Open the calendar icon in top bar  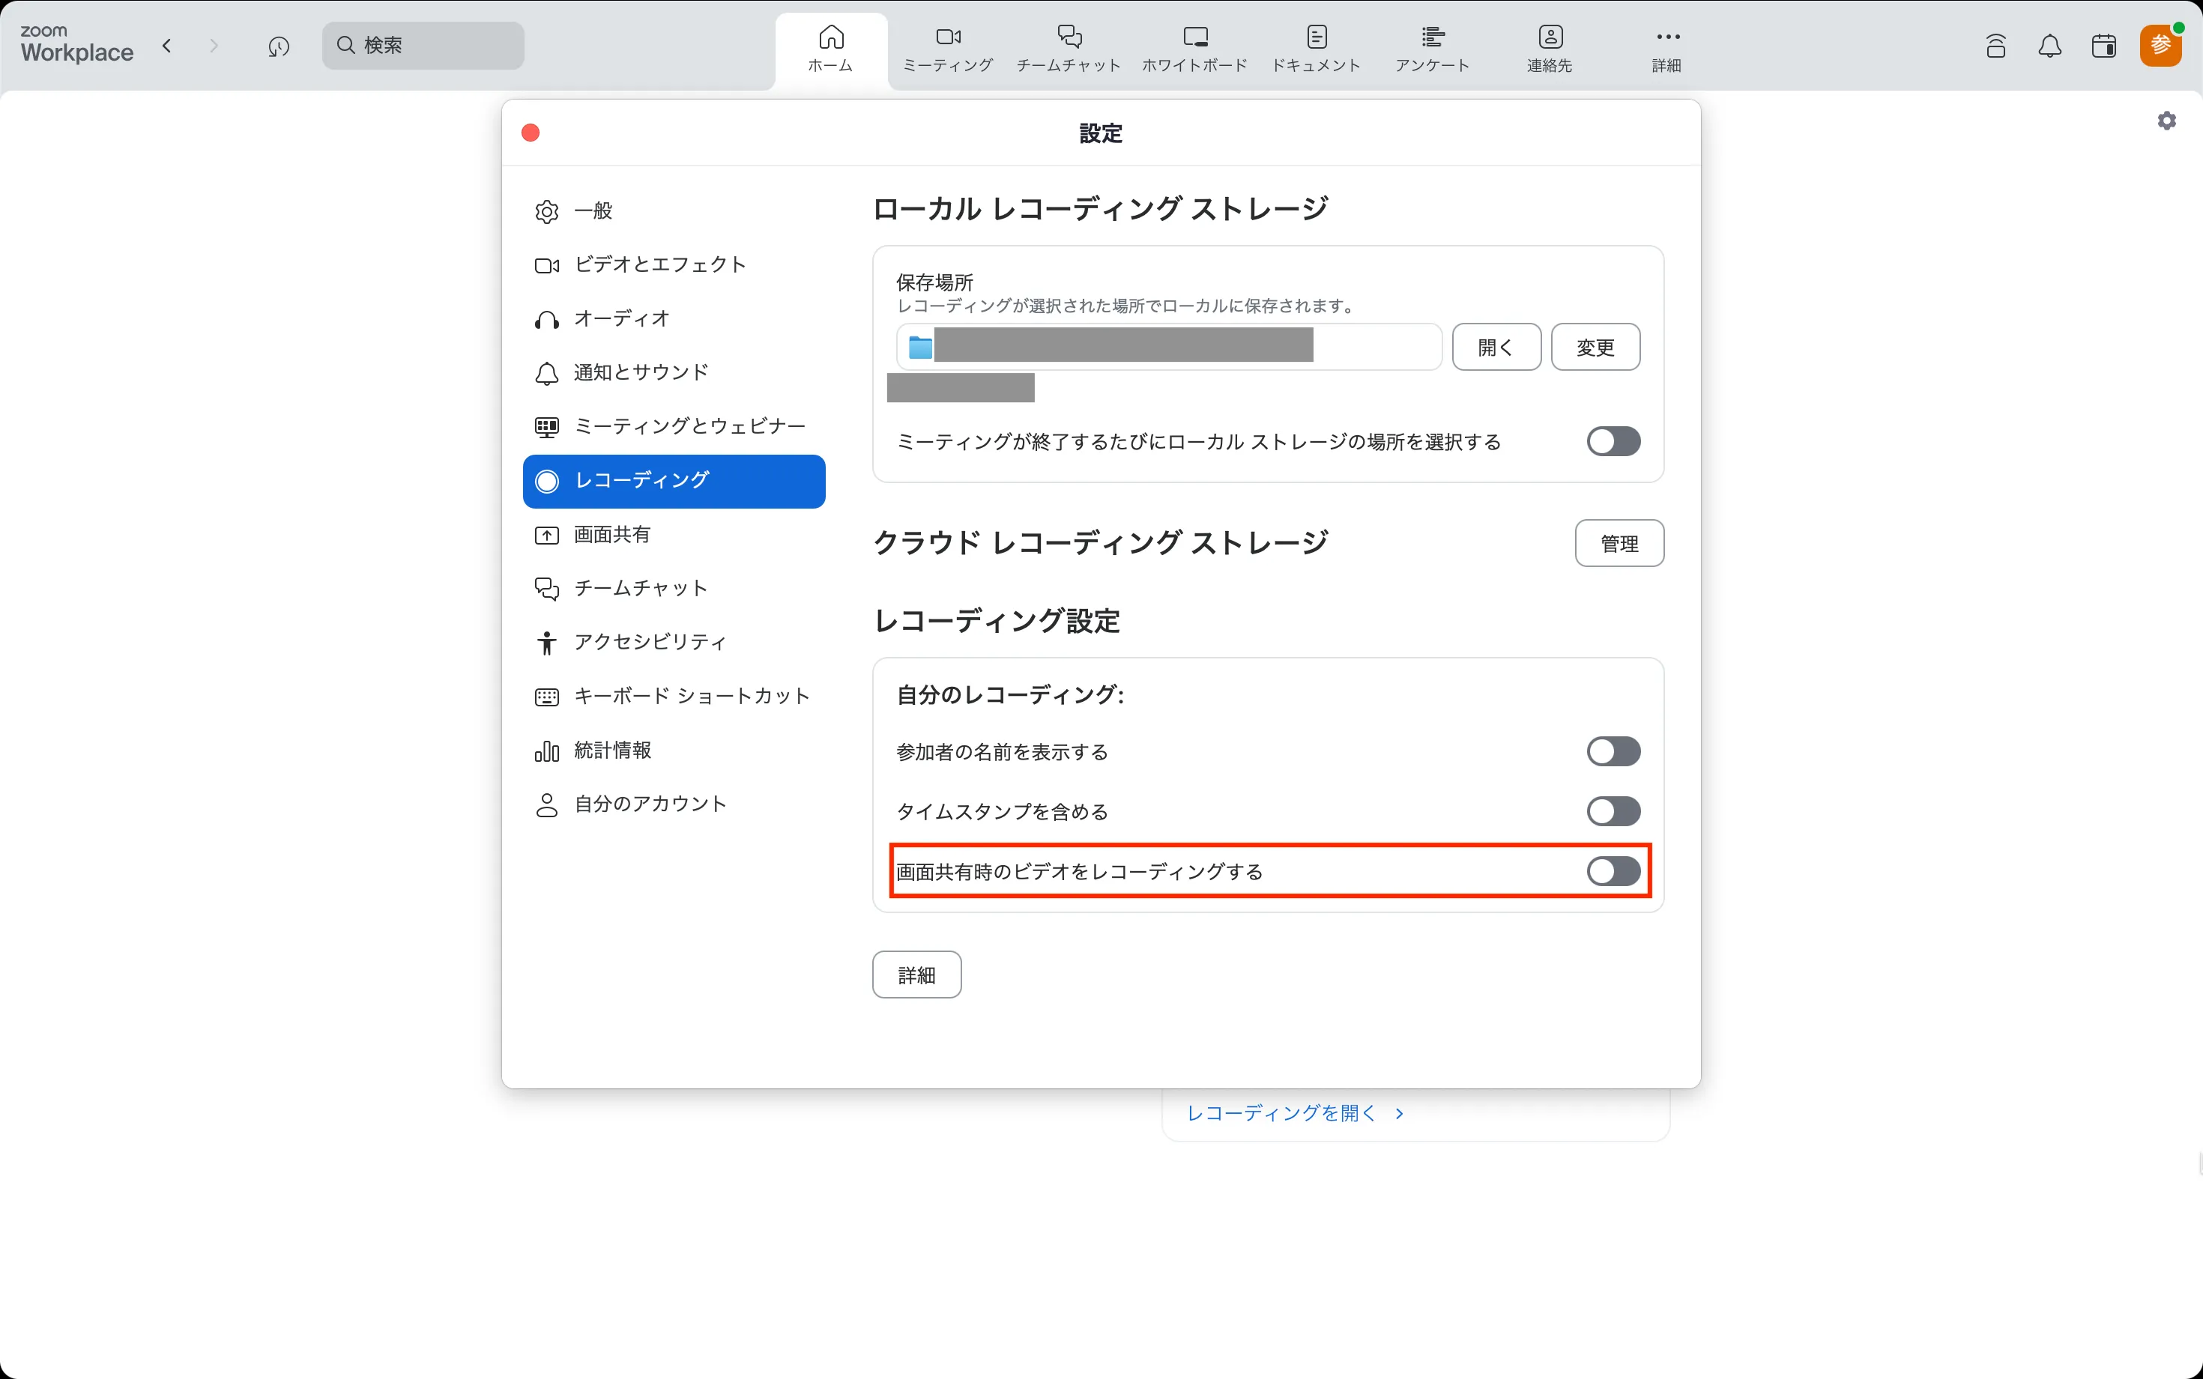(x=2103, y=46)
